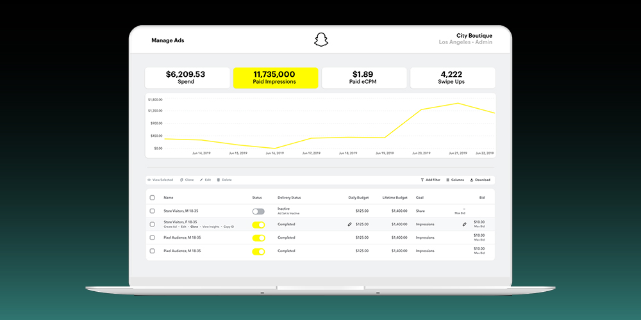
Task: Select the Paid Impressions metric tab
Action: tap(275, 77)
